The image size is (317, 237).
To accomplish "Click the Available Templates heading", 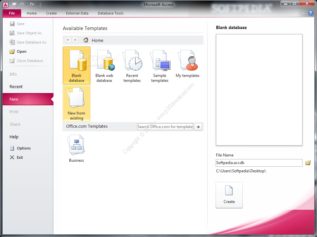I will pos(85,28).
